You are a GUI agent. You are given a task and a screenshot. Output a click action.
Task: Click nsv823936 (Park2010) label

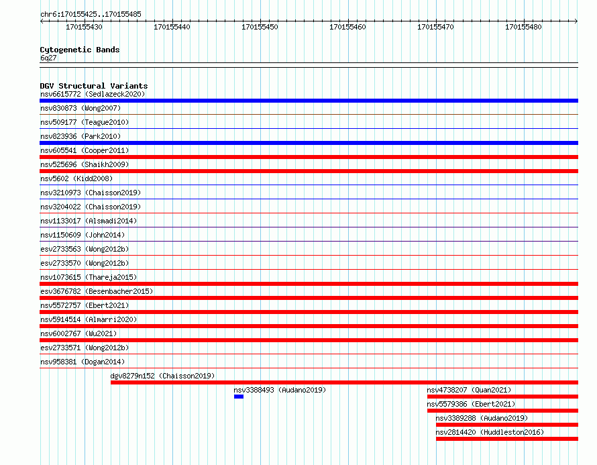[80, 136]
